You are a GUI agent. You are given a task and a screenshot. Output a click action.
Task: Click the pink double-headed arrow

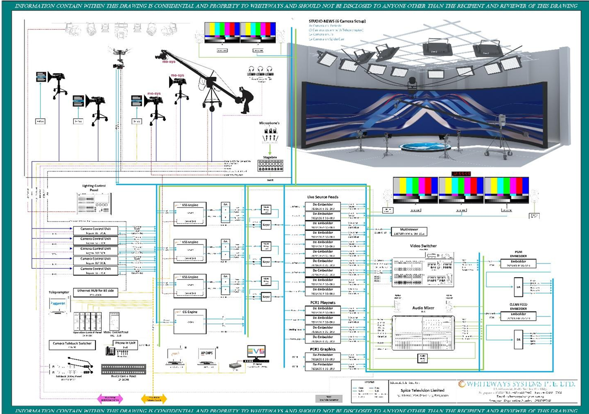pos(110,399)
